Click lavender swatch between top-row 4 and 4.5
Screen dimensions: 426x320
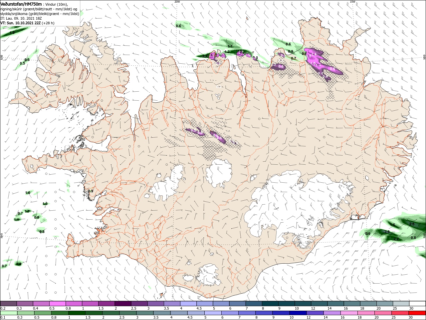point(188,304)
